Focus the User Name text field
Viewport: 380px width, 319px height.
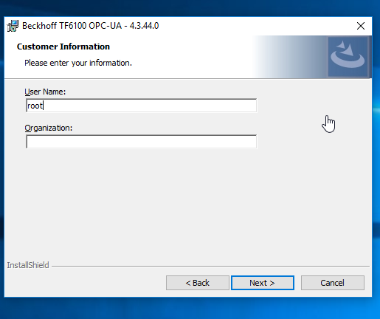tap(141, 106)
